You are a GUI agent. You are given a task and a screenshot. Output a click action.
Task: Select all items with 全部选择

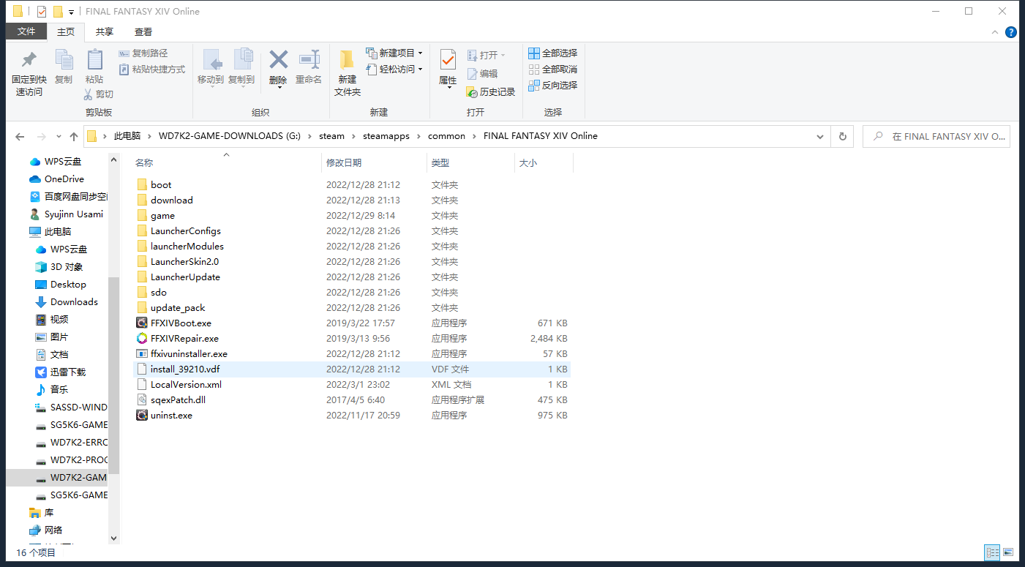tap(553, 53)
